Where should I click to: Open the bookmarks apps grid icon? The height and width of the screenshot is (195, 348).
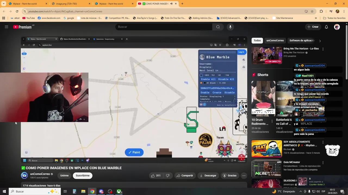tap(4, 18)
